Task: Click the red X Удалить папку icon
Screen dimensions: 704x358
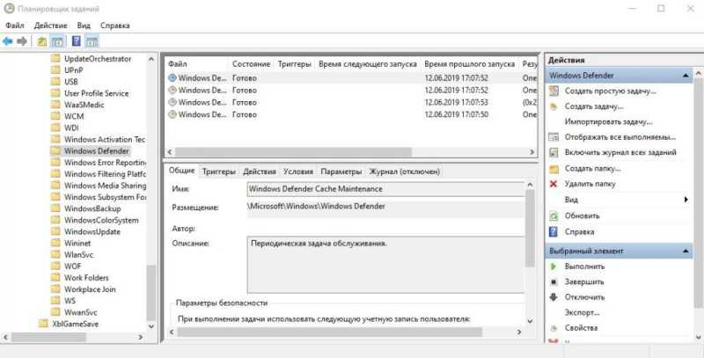Action: [x=554, y=184]
